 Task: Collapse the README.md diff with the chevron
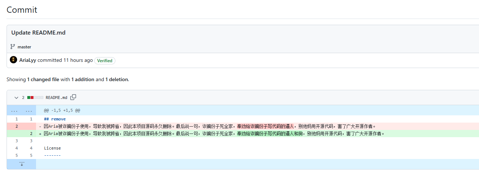pos(16,98)
